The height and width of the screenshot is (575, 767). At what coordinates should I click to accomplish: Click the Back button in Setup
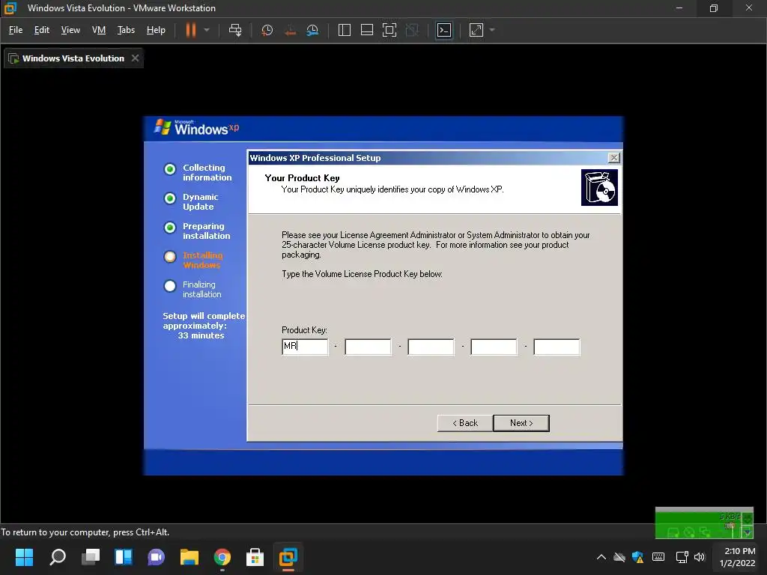(x=464, y=423)
